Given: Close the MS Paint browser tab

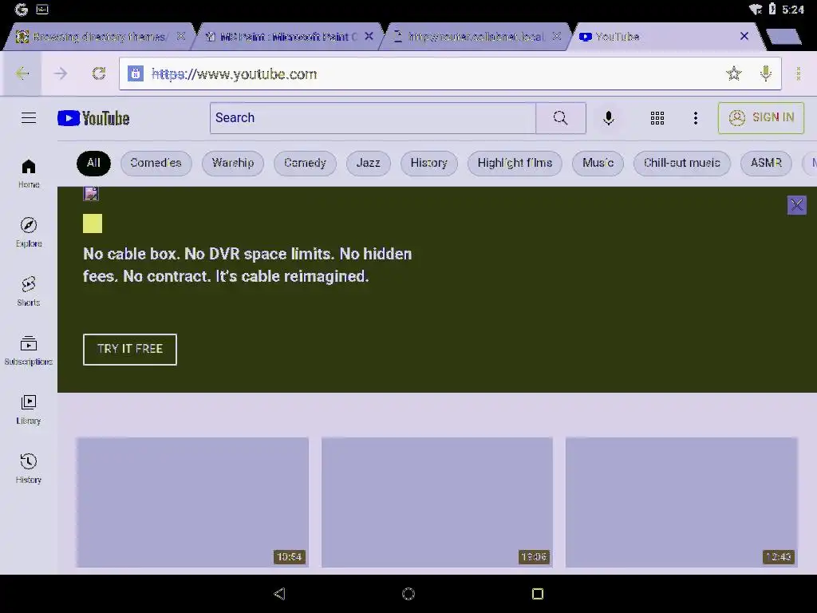Looking at the screenshot, I should (x=369, y=37).
